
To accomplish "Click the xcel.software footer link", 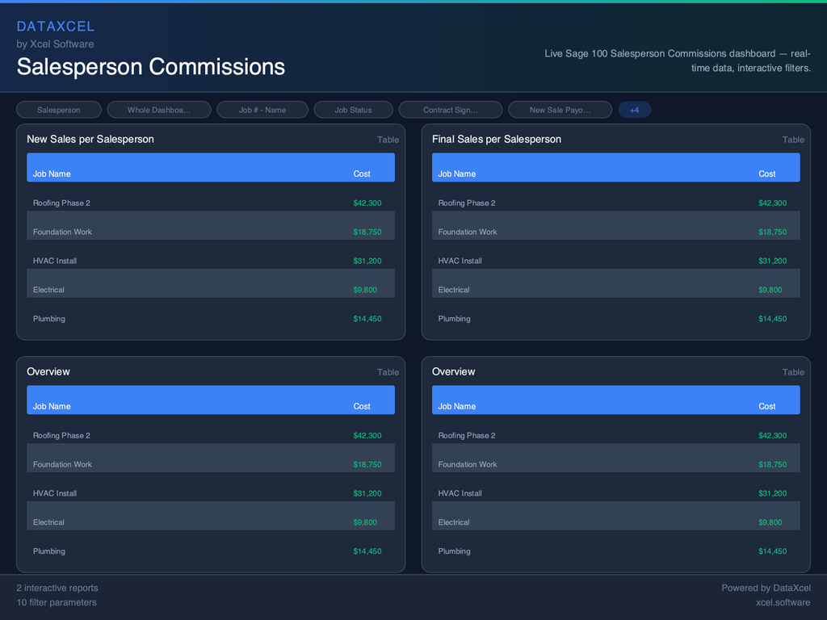I will [x=783, y=602].
